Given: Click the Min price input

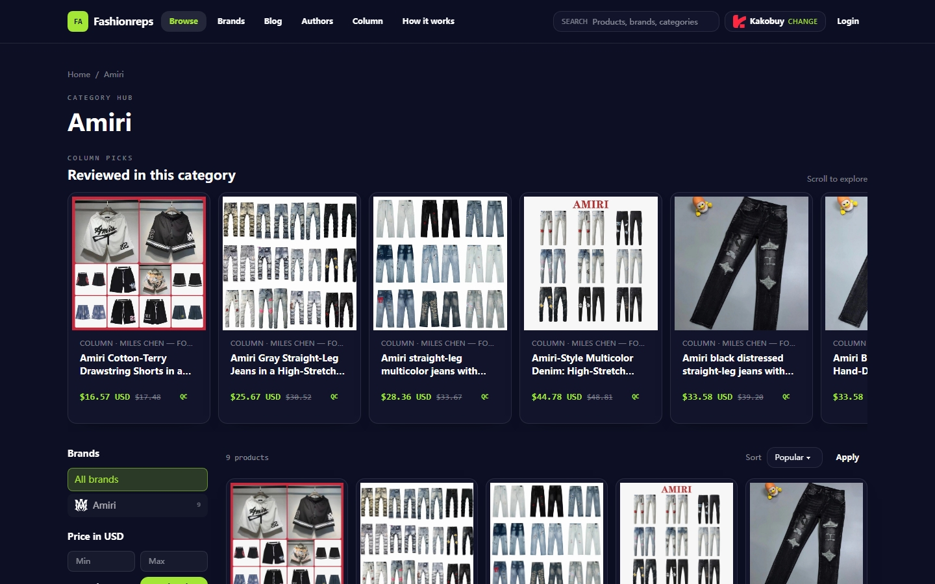Looking at the screenshot, I should pyautogui.click(x=101, y=561).
